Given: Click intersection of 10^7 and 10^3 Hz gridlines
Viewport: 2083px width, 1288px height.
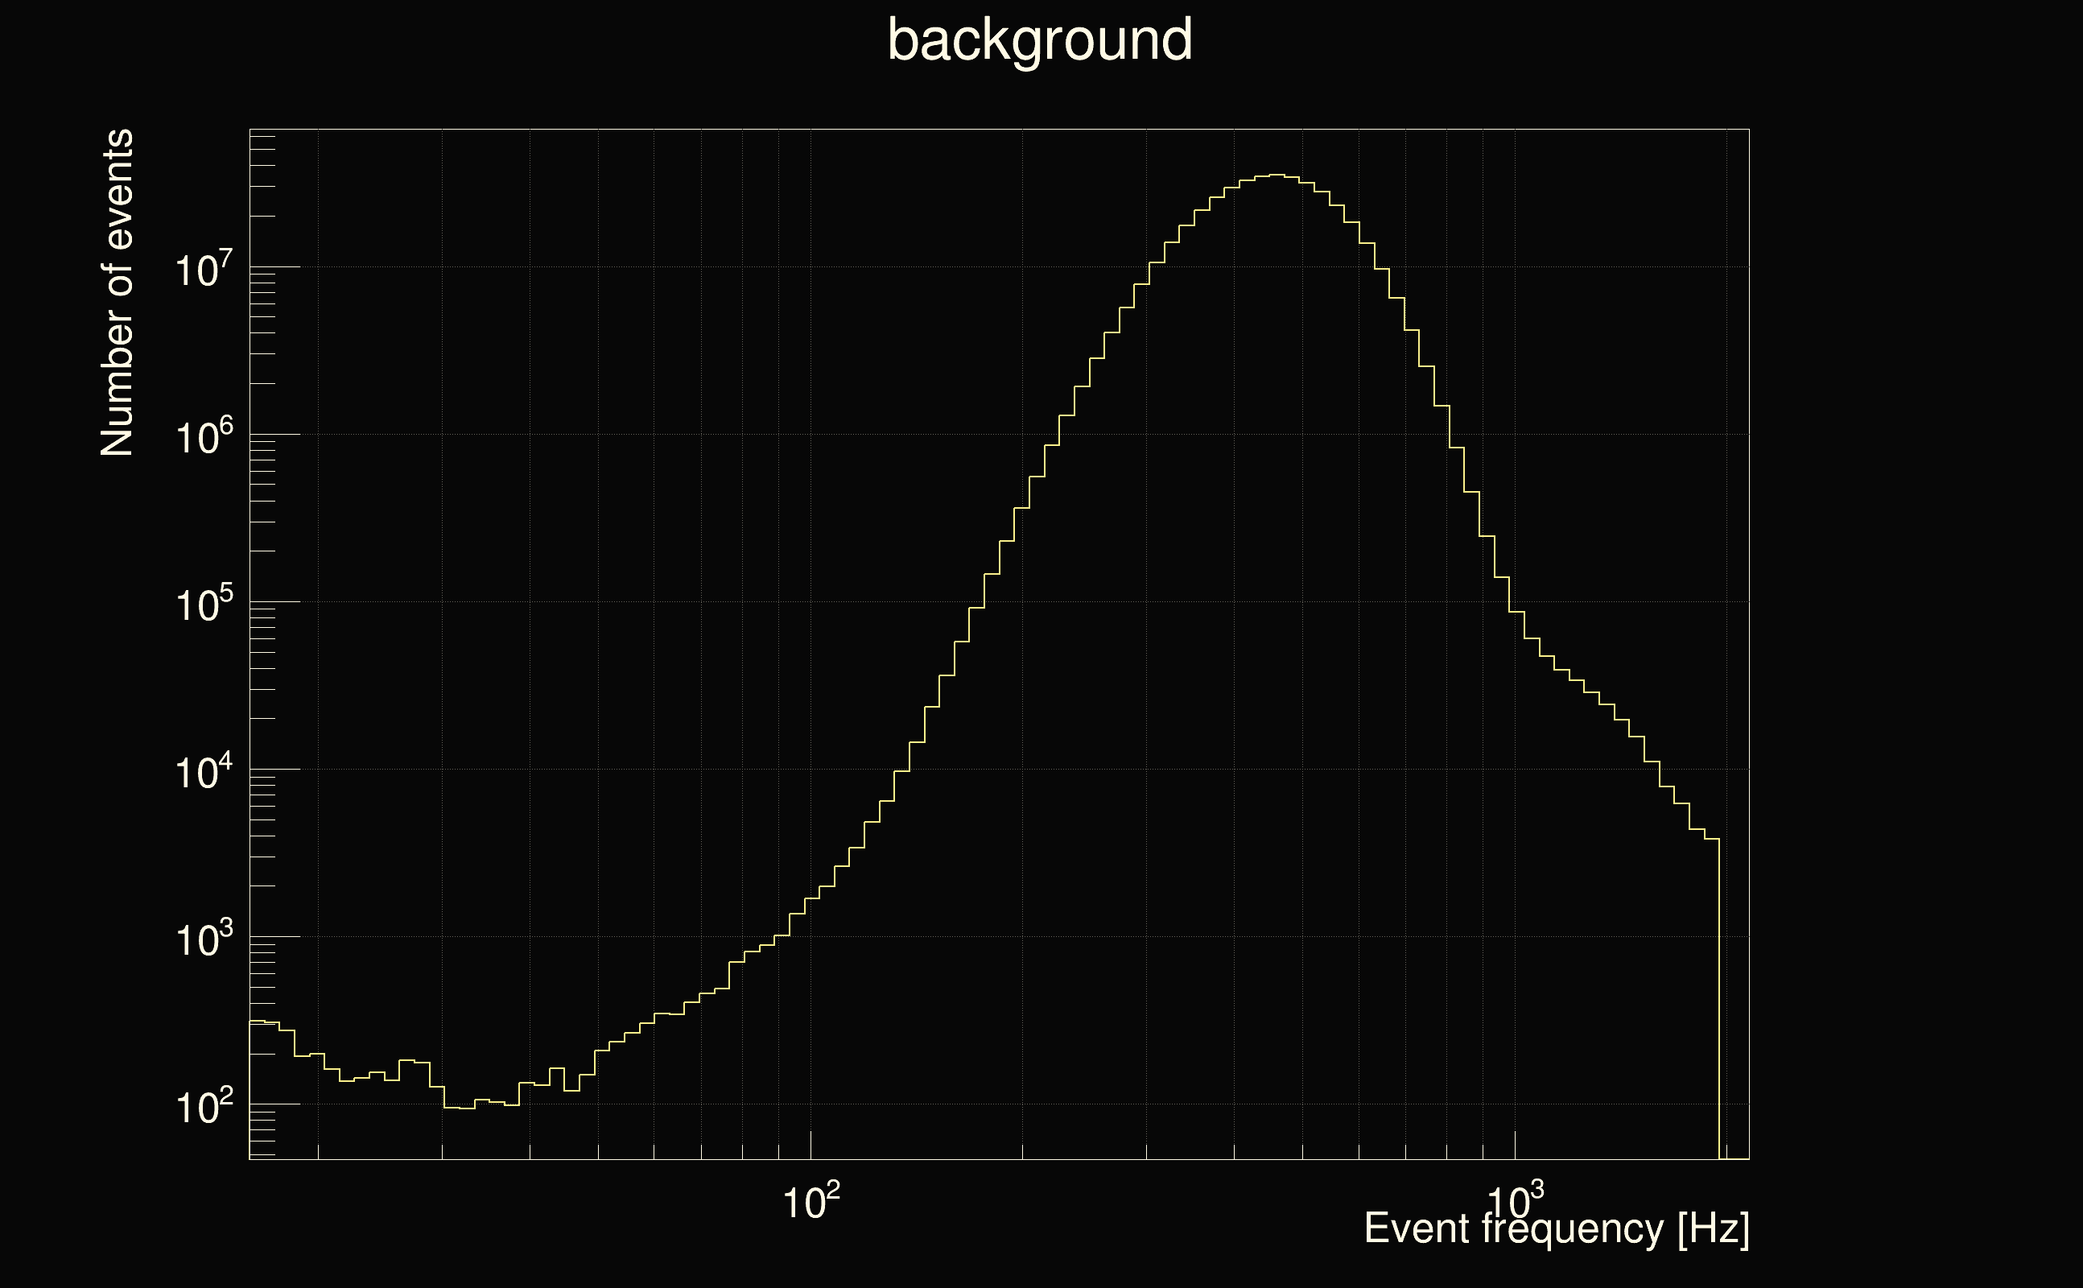Looking at the screenshot, I should coord(1515,266).
